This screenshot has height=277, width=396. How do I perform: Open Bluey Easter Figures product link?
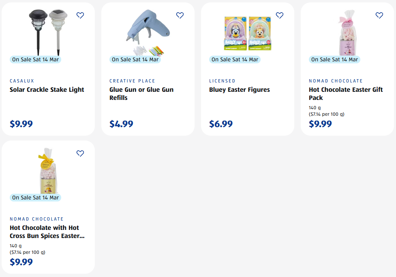coord(240,90)
